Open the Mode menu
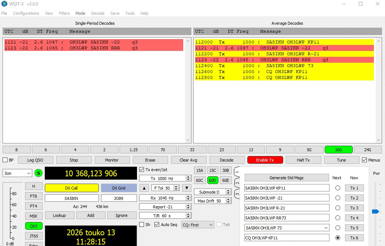This screenshot has height=246, width=385. [80, 13]
